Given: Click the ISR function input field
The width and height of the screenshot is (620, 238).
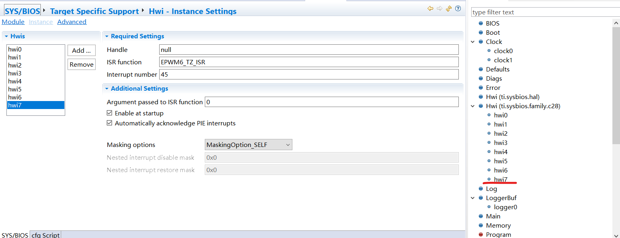Looking at the screenshot, I should click(309, 62).
